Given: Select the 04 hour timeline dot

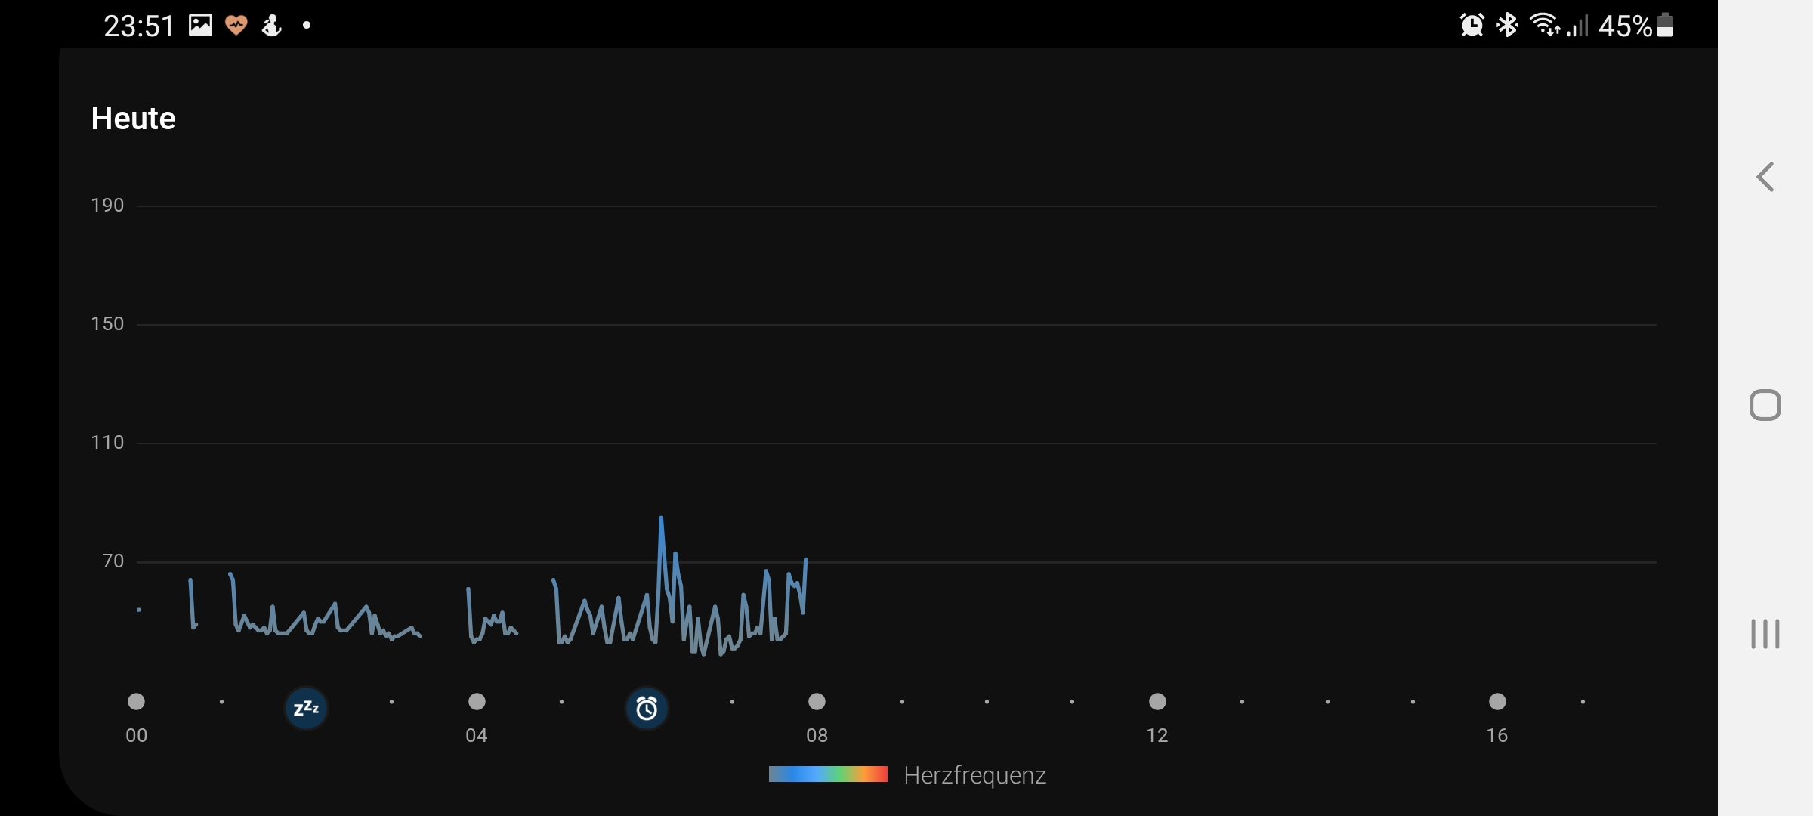Looking at the screenshot, I should tap(477, 702).
